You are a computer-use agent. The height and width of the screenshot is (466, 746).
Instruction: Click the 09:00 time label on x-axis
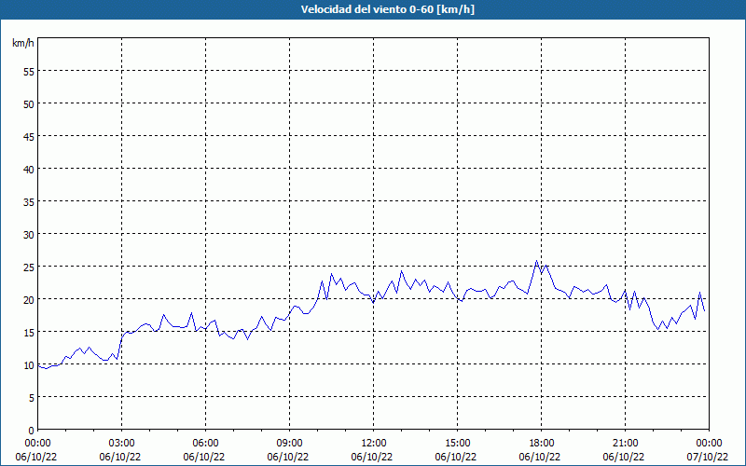pos(289,444)
